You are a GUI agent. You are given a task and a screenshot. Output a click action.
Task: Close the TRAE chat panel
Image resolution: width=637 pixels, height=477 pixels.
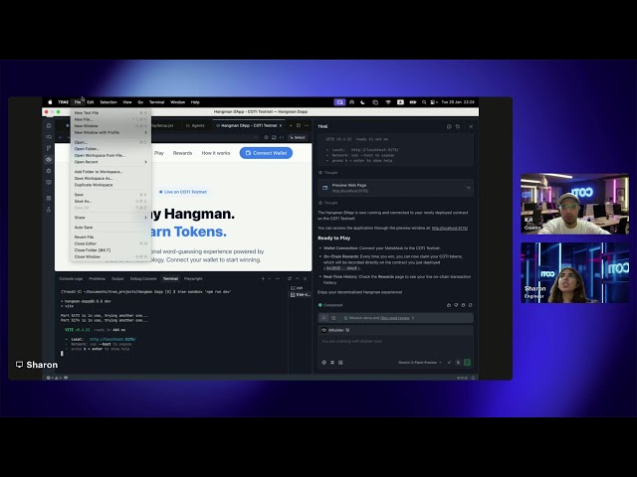(471, 126)
